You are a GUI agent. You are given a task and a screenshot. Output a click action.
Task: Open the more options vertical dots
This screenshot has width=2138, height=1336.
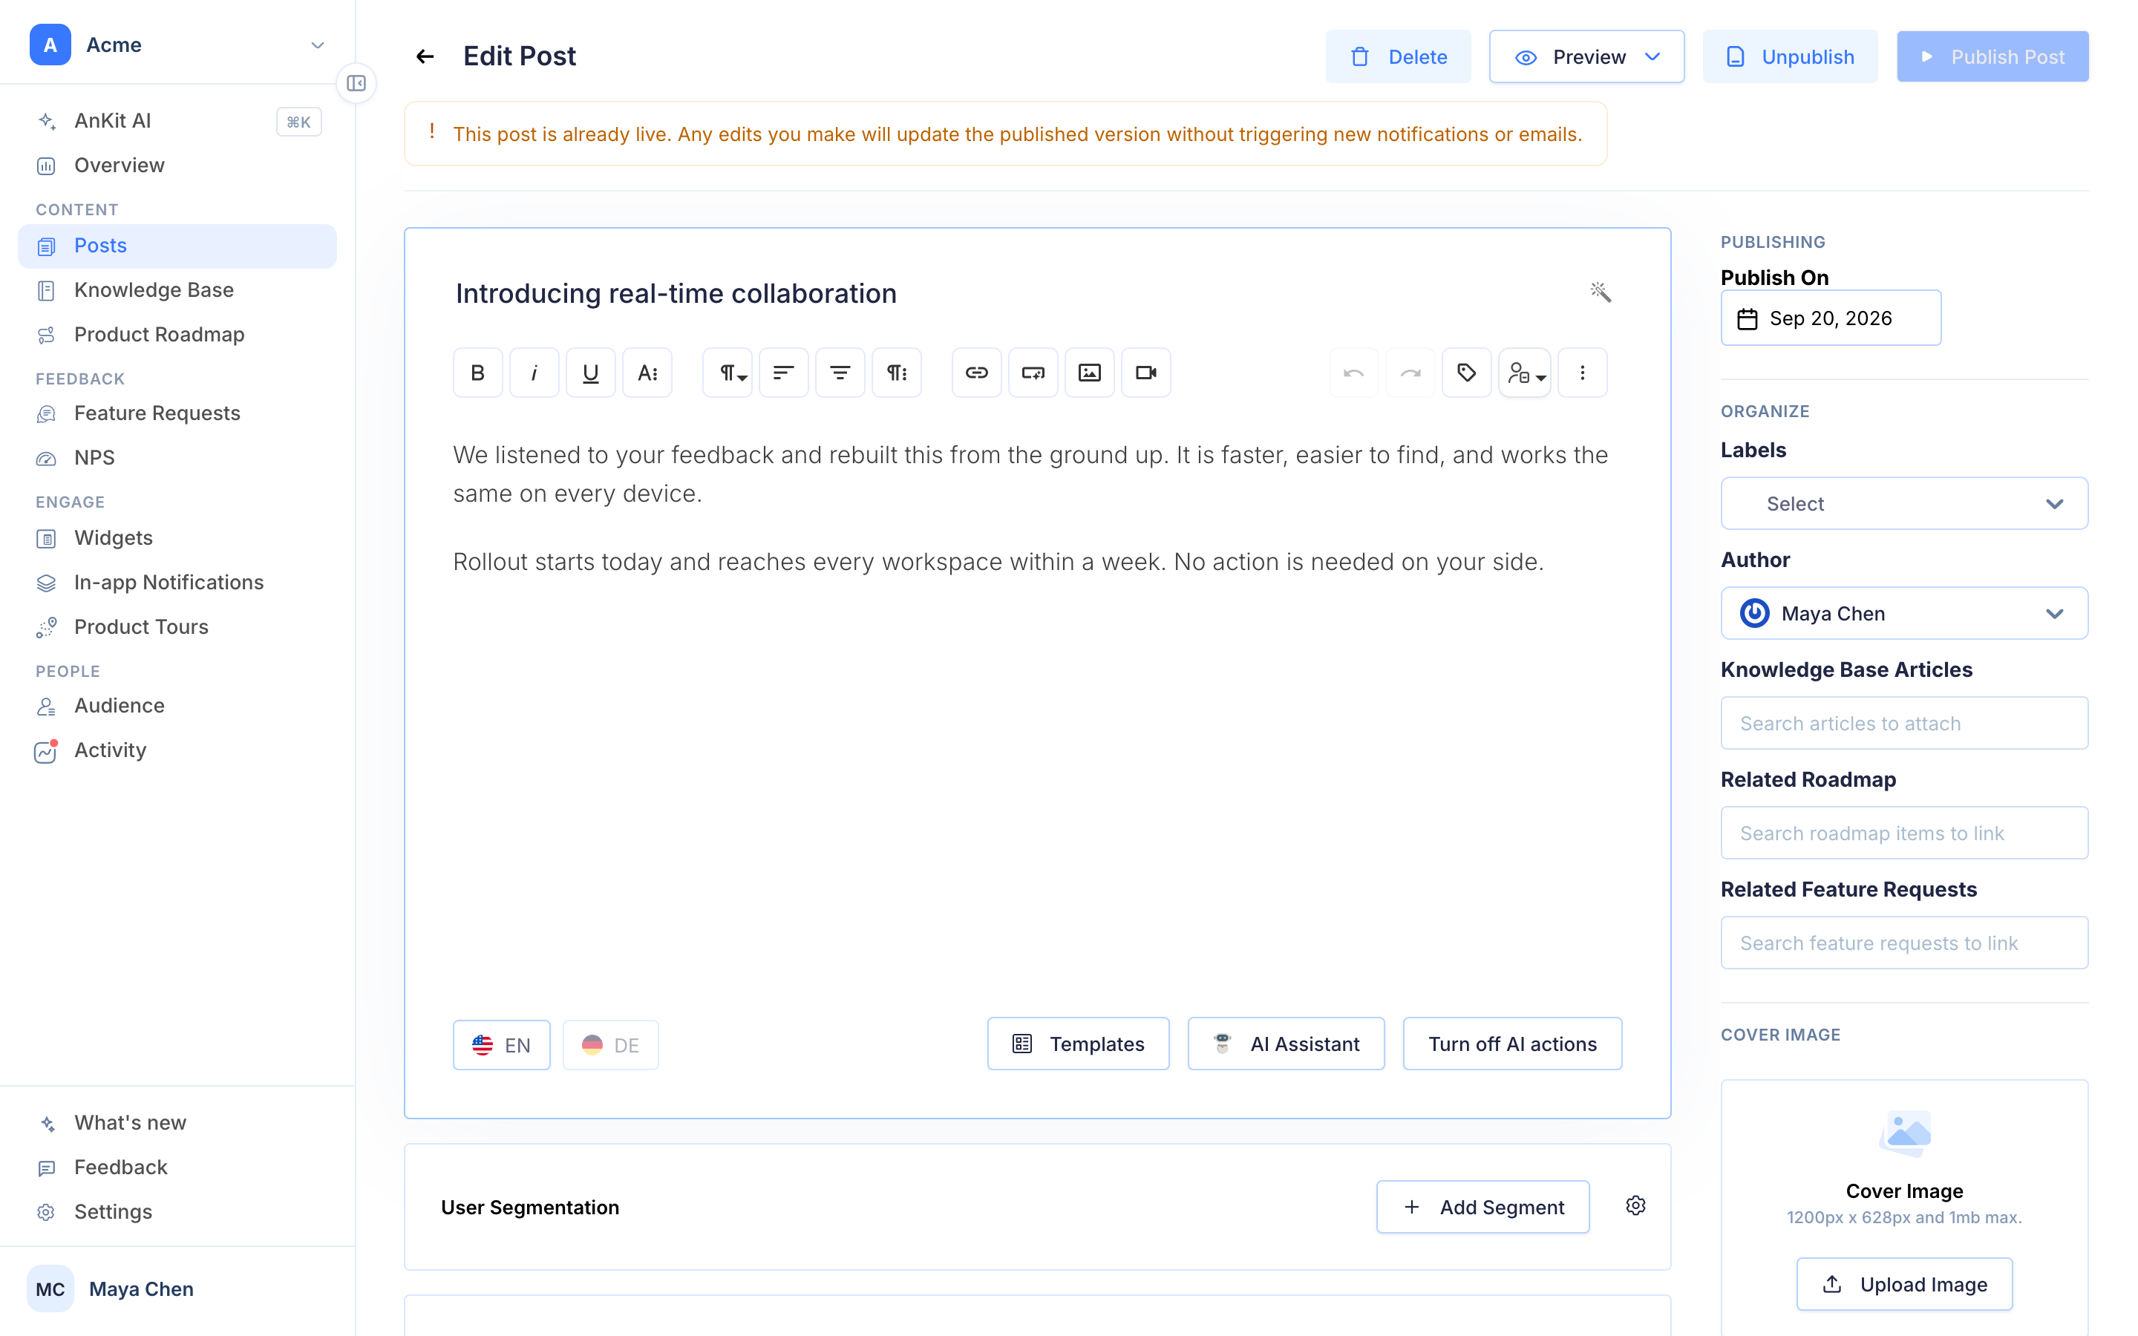click(x=1582, y=373)
